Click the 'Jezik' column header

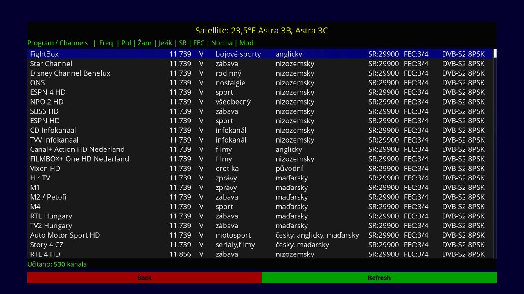[x=165, y=43]
